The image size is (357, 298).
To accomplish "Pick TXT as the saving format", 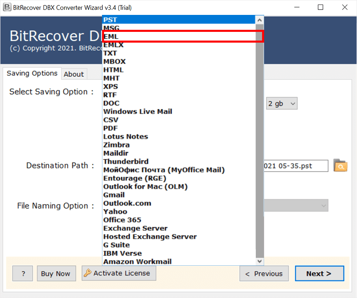I will click(x=179, y=53).
